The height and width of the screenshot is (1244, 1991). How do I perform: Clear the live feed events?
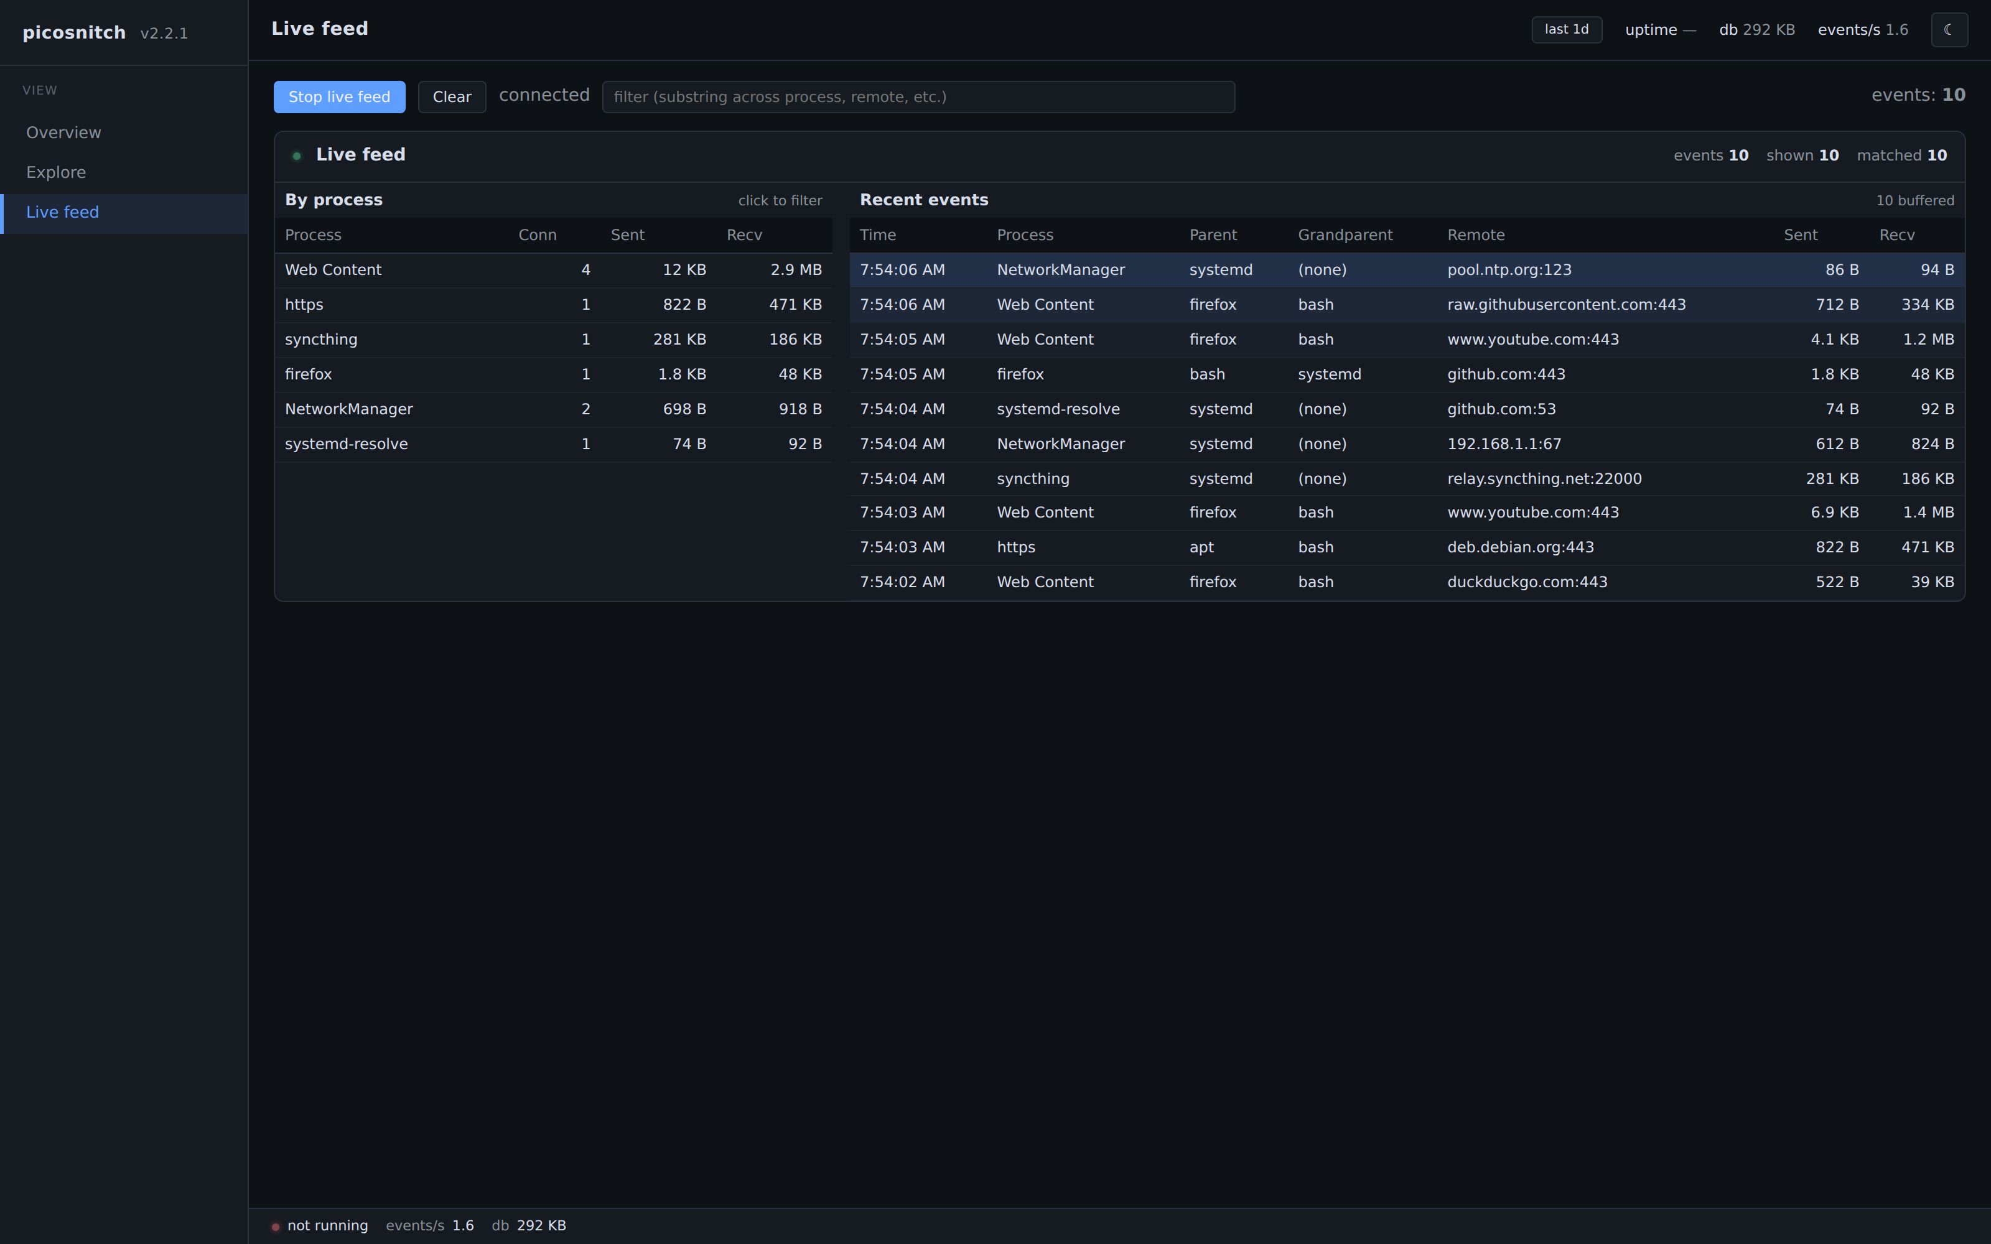click(x=452, y=97)
